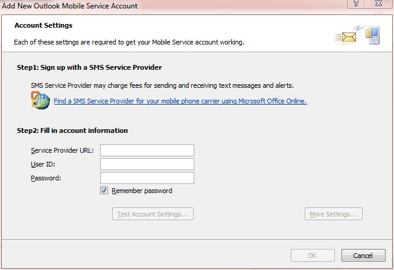Uncheck the Remember password checkbox
This screenshot has width=394, height=270.
tap(104, 191)
